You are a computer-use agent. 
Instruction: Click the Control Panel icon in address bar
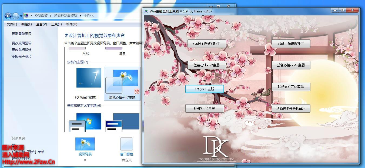26,16
